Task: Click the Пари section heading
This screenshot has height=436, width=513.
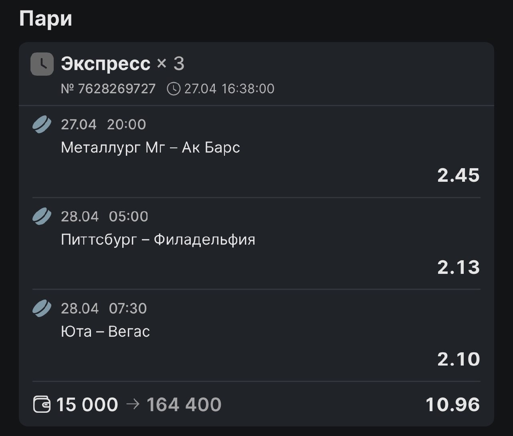Action: coord(46,19)
